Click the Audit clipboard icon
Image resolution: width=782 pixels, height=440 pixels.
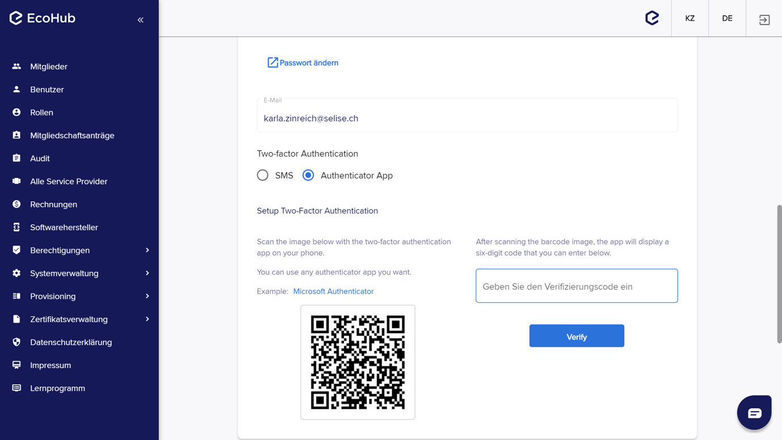(x=16, y=158)
